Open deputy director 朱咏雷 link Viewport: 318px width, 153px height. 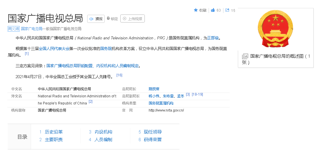click(x=168, y=96)
